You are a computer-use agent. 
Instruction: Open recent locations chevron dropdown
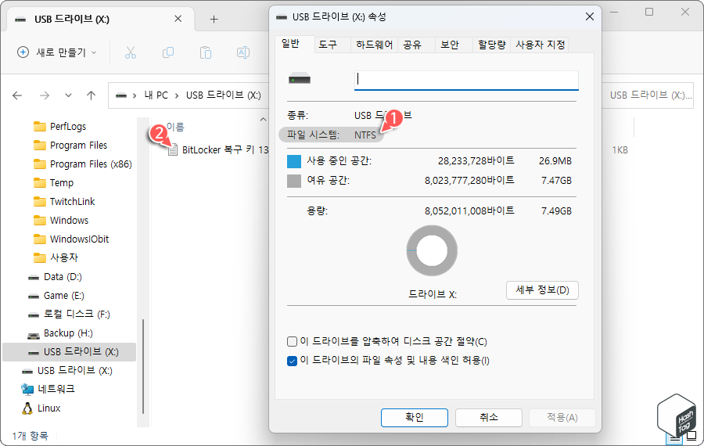[x=68, y=95]
